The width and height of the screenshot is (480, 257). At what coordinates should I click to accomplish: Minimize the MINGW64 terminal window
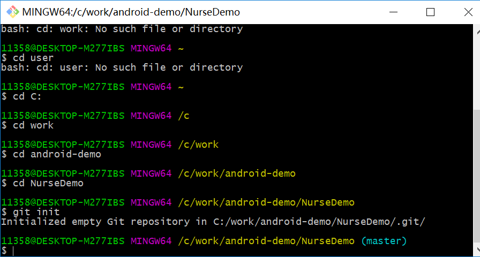tap(393, 12)
